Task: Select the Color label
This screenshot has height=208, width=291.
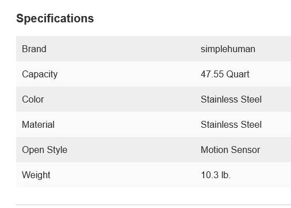Action: tap(33, 99)
